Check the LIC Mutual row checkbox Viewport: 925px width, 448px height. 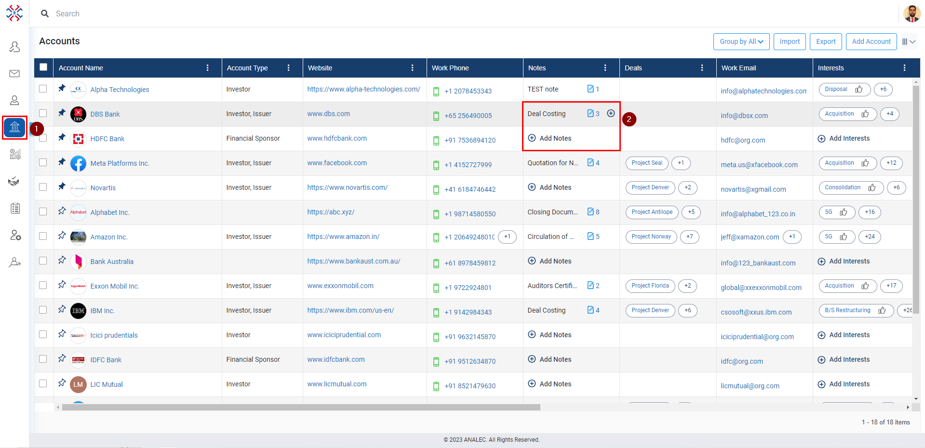[43, 383]
